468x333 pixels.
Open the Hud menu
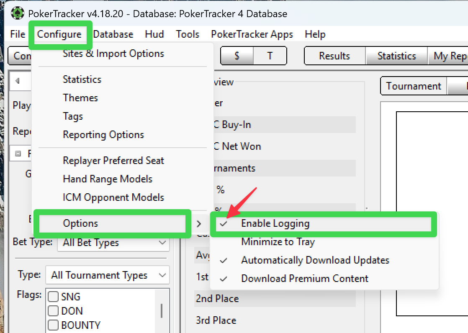(x=154, y=34)
